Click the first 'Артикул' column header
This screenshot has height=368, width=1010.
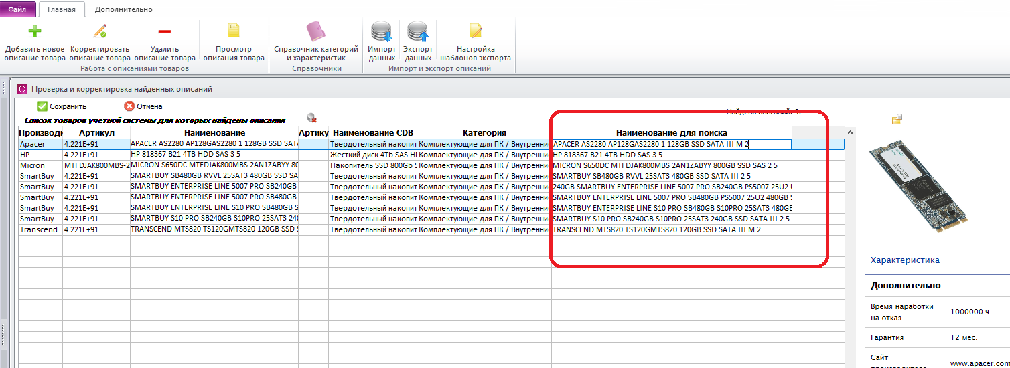tap(96, 132)
